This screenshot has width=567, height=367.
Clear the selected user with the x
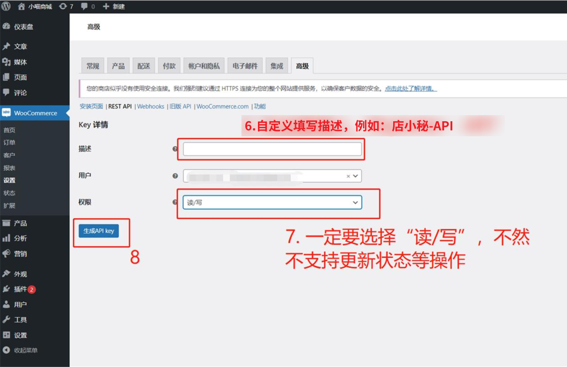click(x=348, y=176)
